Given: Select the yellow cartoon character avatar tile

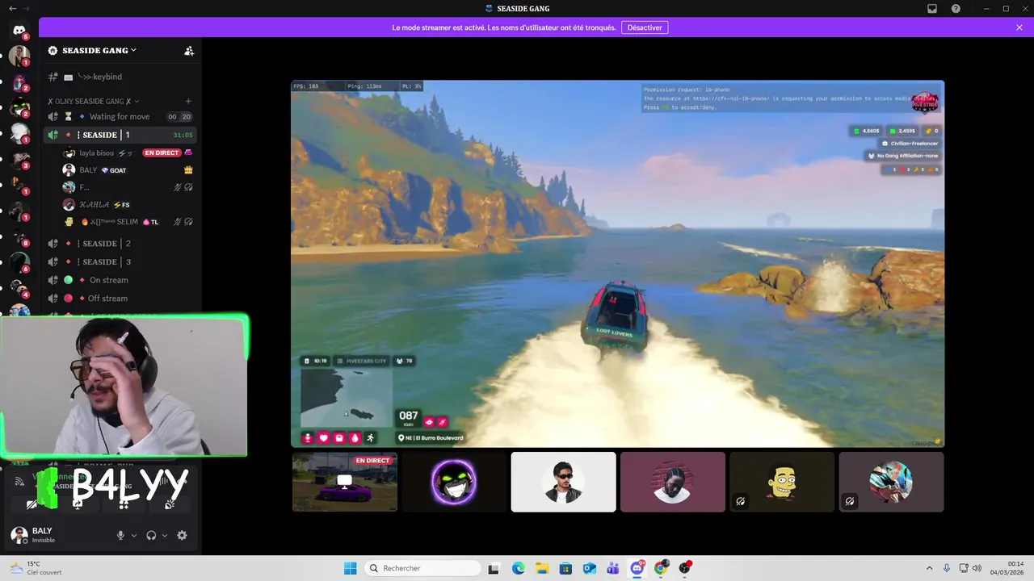Looking at the screenshot, I should click(782, 482).
